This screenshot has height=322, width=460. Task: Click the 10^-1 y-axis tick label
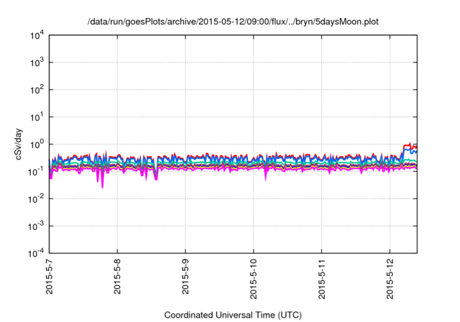coord(36,172)
